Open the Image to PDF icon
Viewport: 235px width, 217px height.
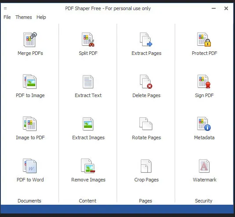tap(29, 124)
